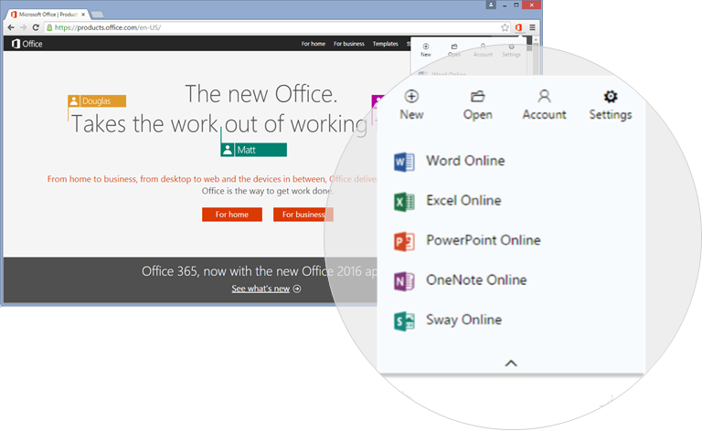Select the 'Templates' navigation menu item

[385, 44]
